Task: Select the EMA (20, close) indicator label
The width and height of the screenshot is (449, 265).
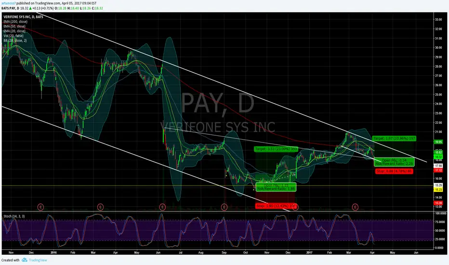Action: (x=14, y=31)
